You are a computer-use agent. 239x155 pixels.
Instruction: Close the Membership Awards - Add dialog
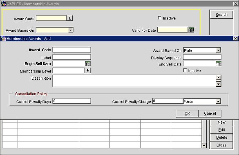coord(235,39)
